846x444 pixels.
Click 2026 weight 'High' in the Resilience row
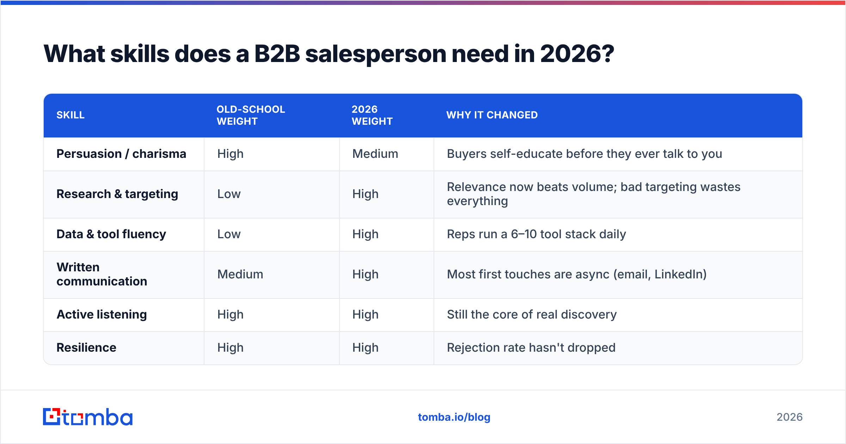point(365,348)
